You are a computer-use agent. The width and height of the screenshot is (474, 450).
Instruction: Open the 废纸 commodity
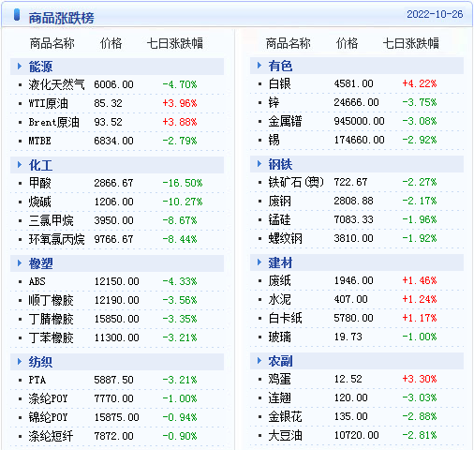coord(279,280)
